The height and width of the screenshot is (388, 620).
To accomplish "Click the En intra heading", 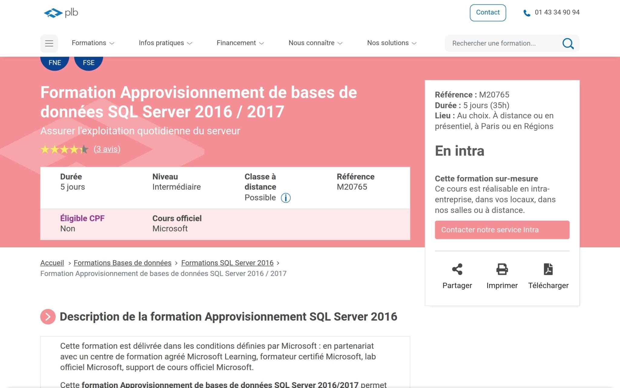I will [460, 151].
